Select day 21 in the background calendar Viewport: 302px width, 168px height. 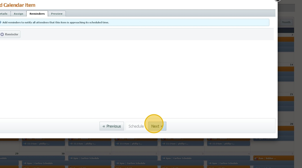point(291,94)
